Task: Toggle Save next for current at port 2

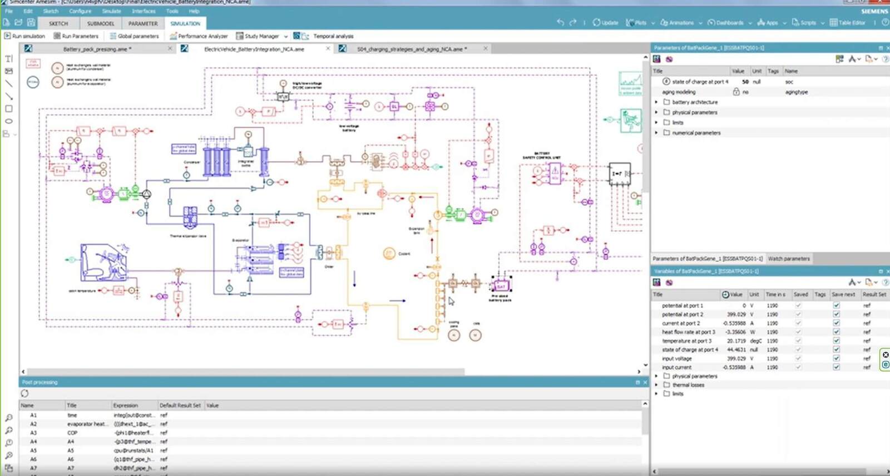Action: tap(836, 323)
